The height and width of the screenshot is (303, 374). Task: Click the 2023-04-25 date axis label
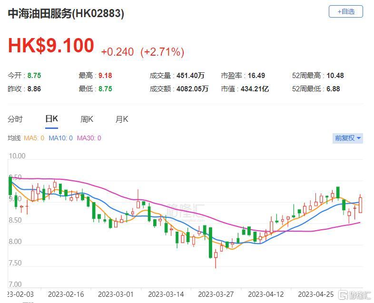point(315,294)
